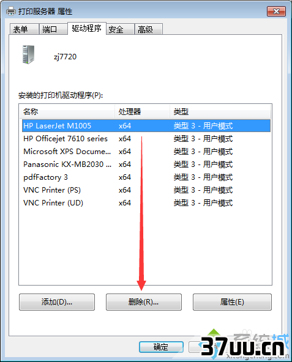The height and width of the screenshot is (362, 292).
Task: Select Panasonic KX-MB2030 driver row
Action: pyautogui.click(x=146, y=164)
